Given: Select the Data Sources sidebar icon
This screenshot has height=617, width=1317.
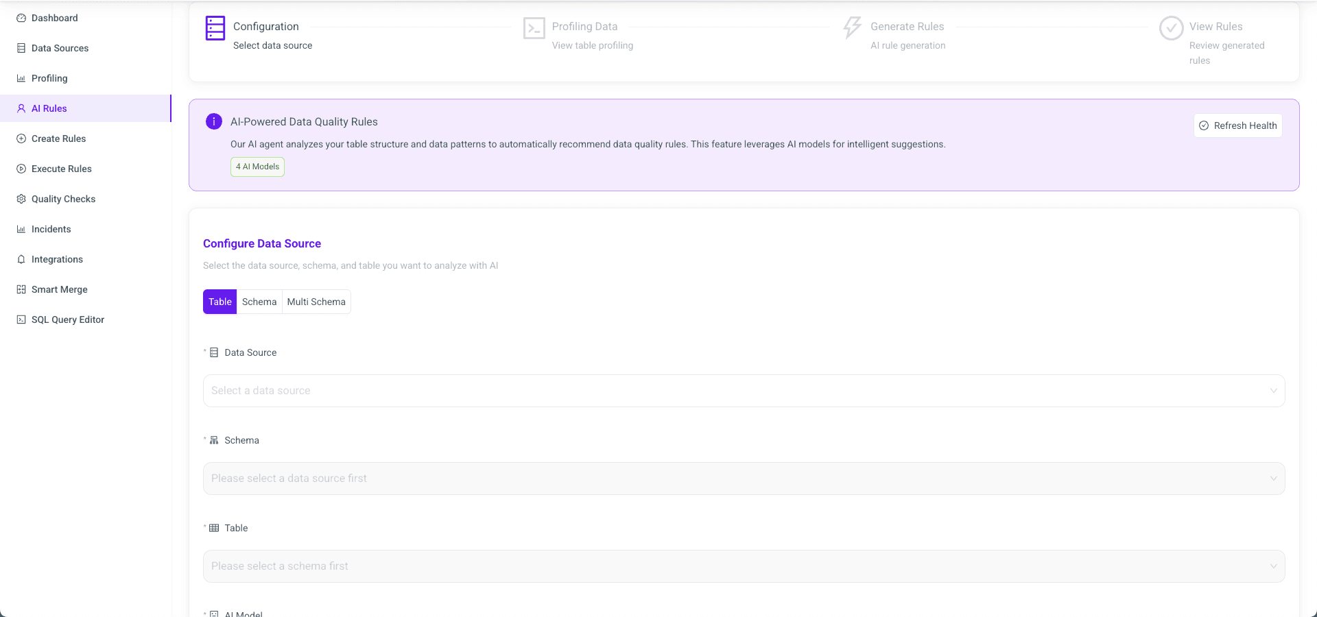Looking at the screenshot, I should pyautogui.click(x=21, y=48).
